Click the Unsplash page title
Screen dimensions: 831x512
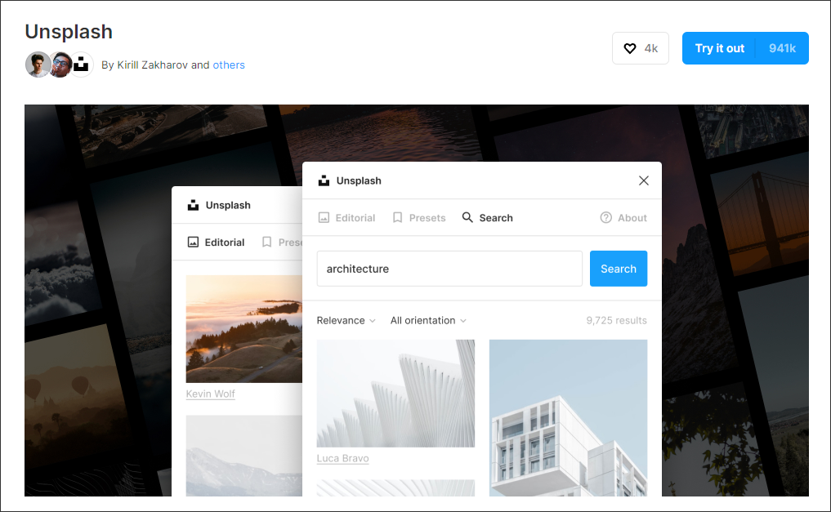69,32
